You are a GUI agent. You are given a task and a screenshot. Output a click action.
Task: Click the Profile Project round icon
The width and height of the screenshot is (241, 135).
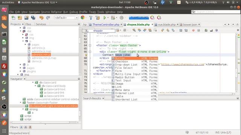[x=122, y=18]
